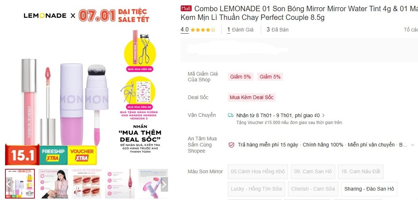418x200 pixels.
Task: Choose the Cherish - Cam Sữa option
Action: [313, 189]
